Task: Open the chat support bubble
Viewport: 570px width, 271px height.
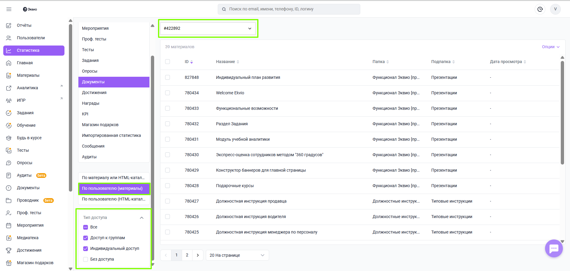Action: tap(554, 248)
